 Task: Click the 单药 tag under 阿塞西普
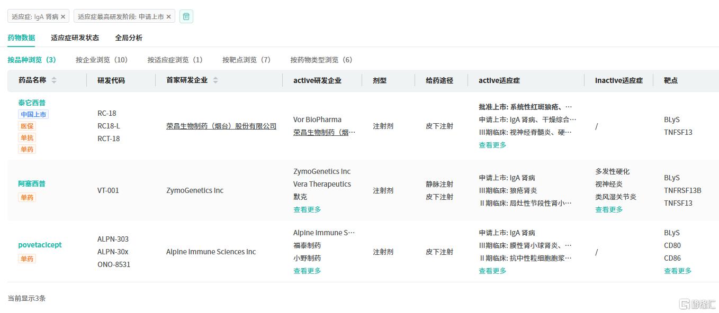(x=27, y=197)
